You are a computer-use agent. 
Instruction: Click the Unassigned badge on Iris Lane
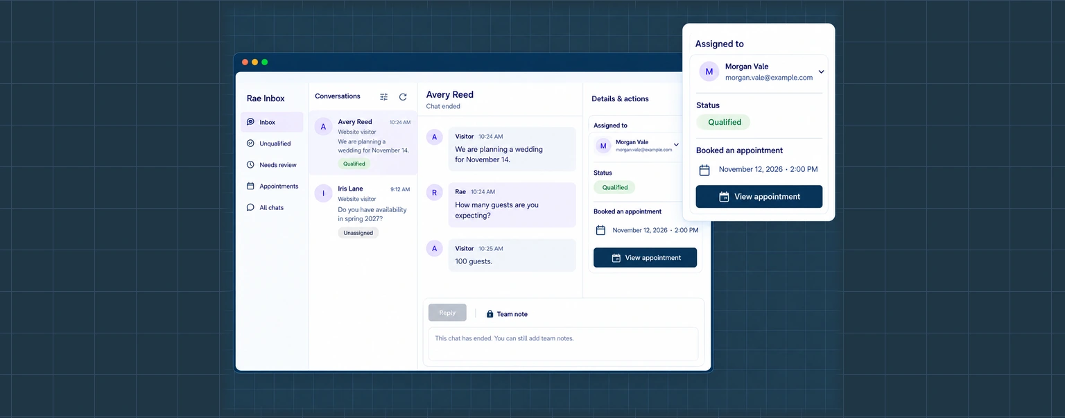(358, 233)
